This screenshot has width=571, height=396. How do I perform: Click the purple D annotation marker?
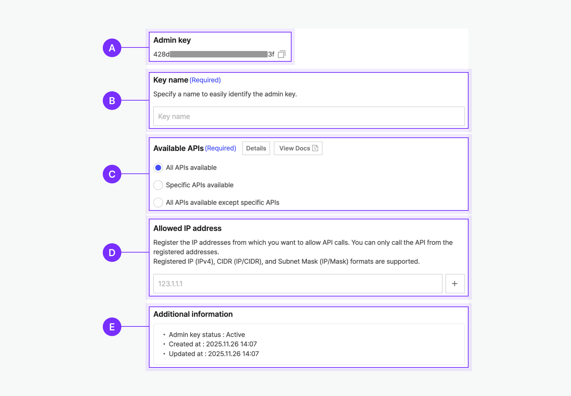(112, 253)
